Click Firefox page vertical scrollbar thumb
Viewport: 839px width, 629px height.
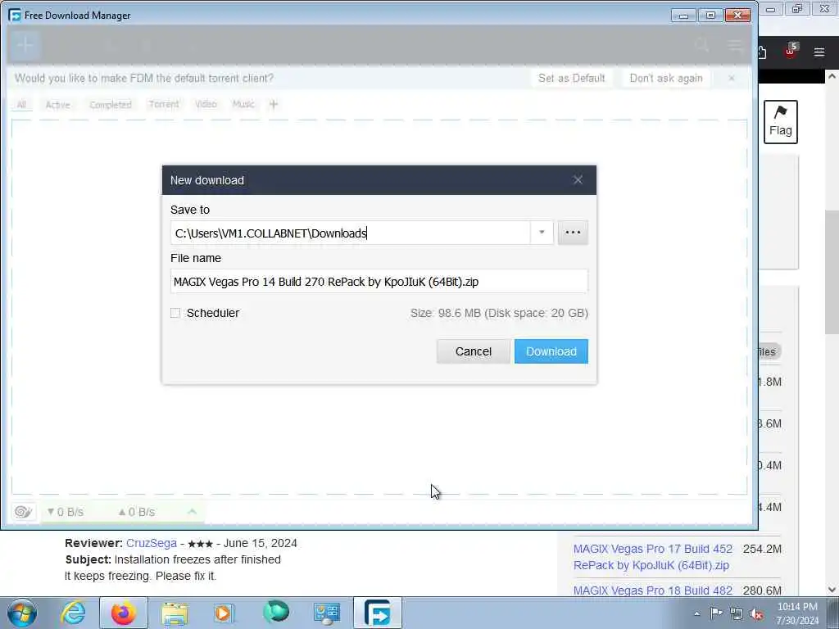(x=832, y=273)
